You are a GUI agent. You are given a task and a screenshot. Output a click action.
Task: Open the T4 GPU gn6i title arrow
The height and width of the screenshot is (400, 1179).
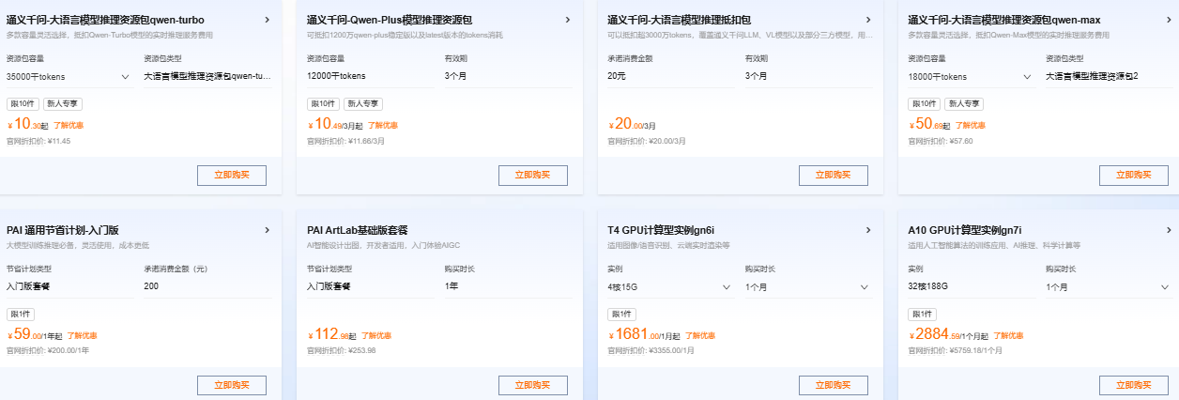tap(867, 229)
